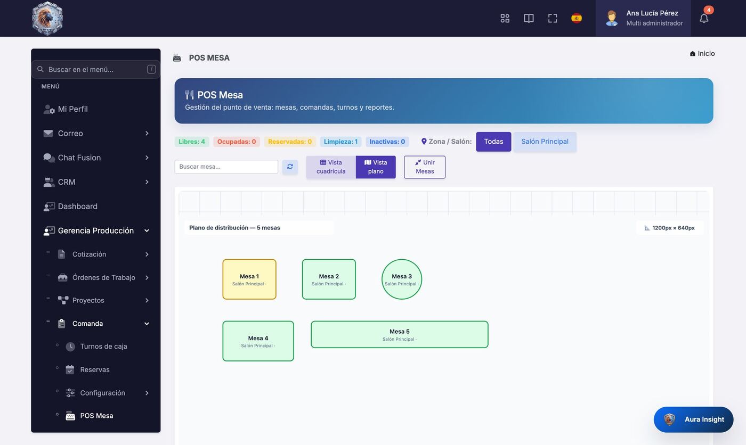This screenshot has width=746, height=445.
Task: Follow the Inicio breadcrumb link
Action: coord(702,54)
